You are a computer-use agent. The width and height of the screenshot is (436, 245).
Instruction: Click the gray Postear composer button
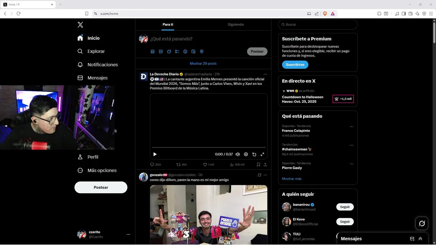click(257, 51)
